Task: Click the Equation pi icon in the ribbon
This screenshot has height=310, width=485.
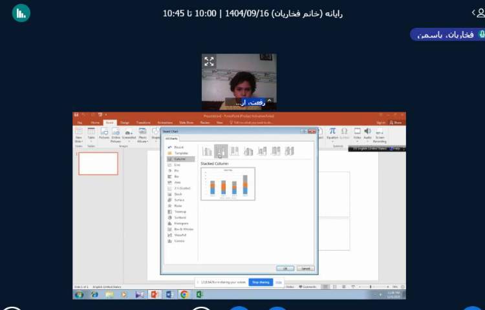Action: [332, 131]
